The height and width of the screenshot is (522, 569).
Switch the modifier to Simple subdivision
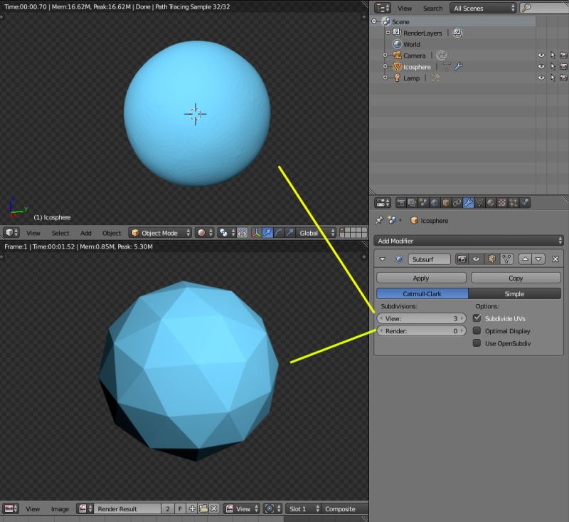(516, 293)
